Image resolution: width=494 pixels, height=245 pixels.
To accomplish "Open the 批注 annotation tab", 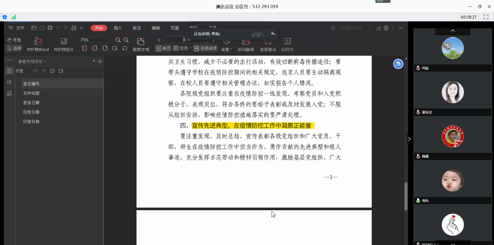I will pos(137,28).
